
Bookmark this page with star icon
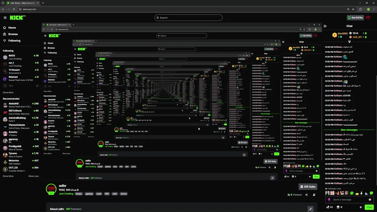click(x=353, y=9)
